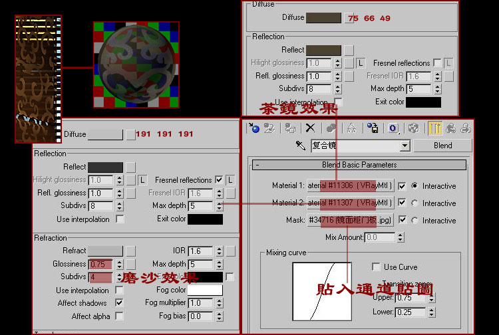Click the Upper 0.75 value field
The width and height of the screenshot is (499, 335).
(x=411, y=298)
